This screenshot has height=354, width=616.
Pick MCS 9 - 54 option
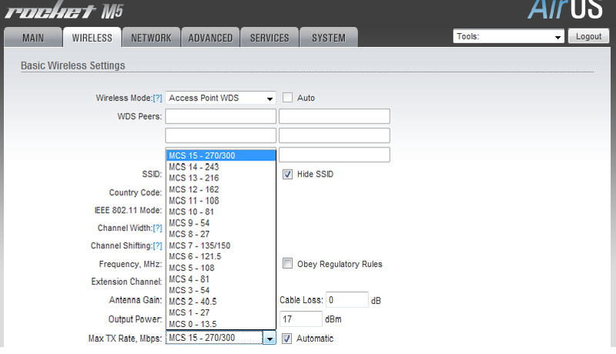click(x=221, y=223)
